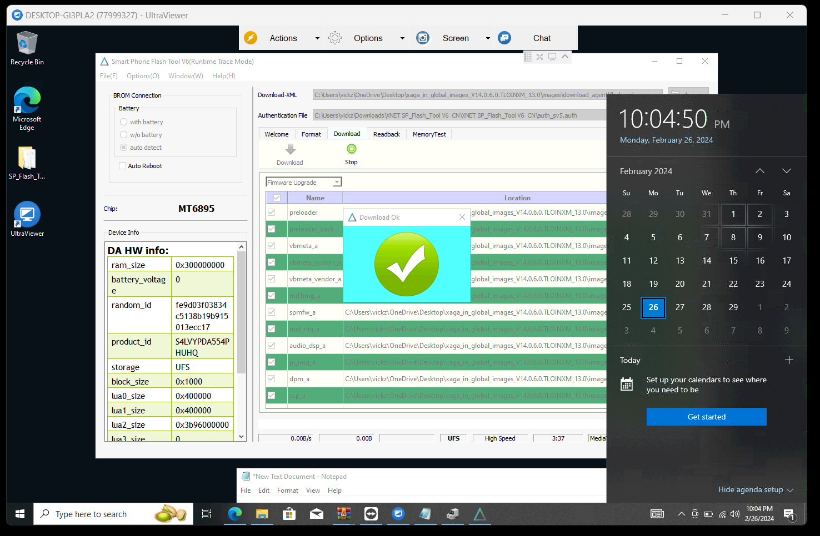This screenshot has width=820, height=536.
Task: Select the 'with battery' radio button
Action: (124, 122)
